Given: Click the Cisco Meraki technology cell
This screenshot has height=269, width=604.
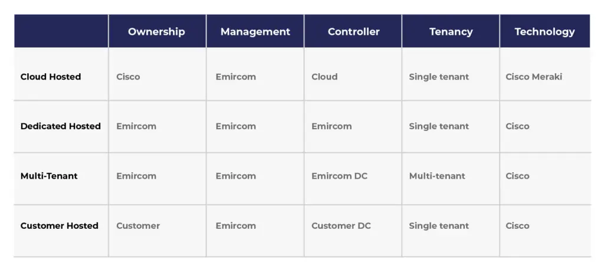Looking at the screenshot, I should coord(534,77).
